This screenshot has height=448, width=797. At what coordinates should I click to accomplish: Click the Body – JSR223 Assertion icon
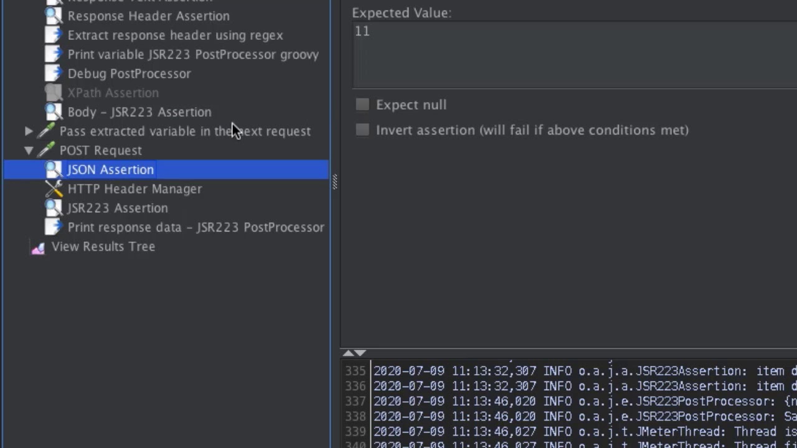tap(54, 113)
